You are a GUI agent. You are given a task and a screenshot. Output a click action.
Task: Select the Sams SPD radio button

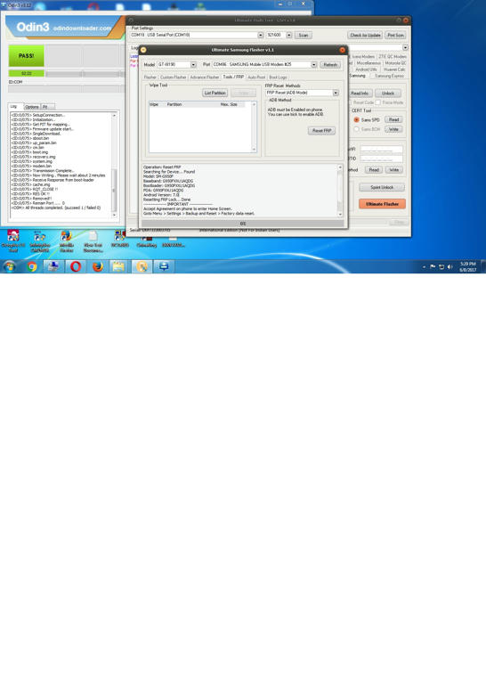pos(357,119)
